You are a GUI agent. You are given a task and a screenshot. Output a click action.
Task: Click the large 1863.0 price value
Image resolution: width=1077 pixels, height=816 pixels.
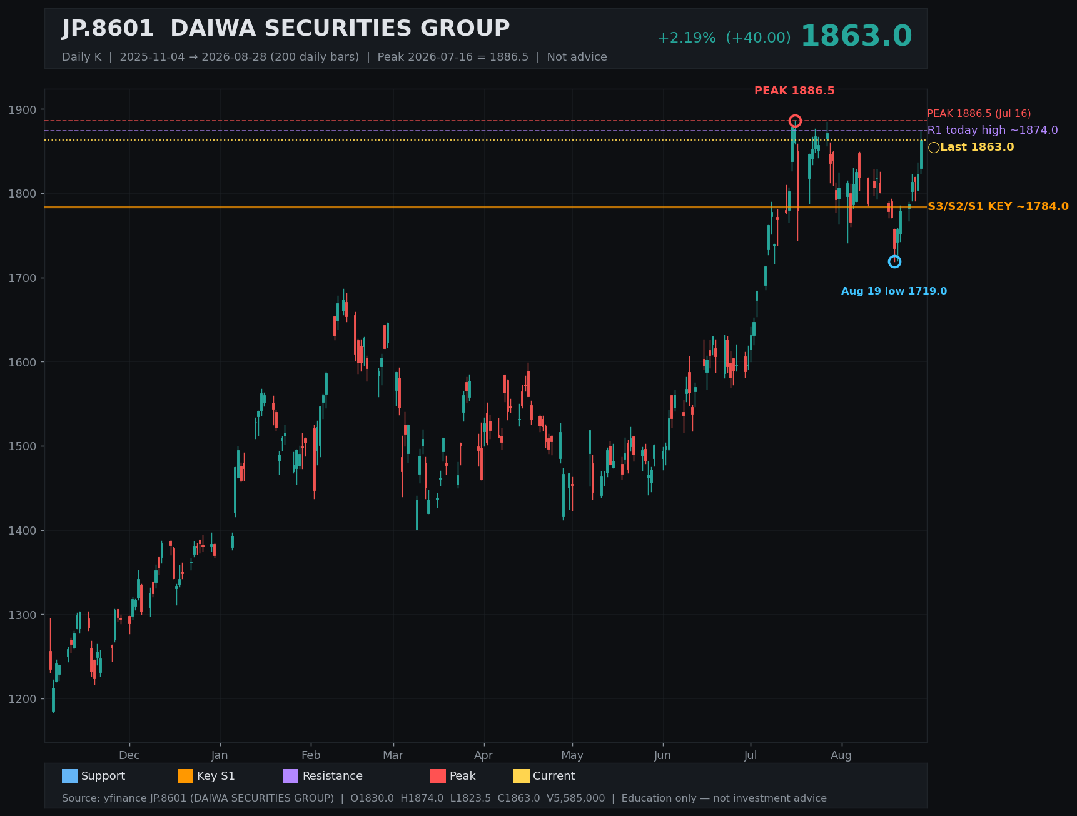tap(856, 36)
